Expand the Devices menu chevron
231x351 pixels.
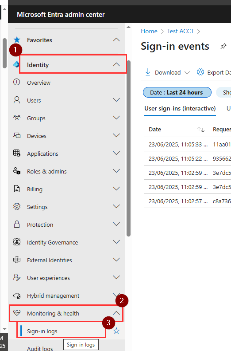point(116,135)
